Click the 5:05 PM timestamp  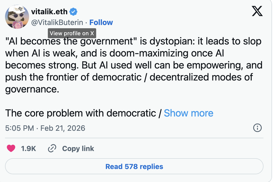tap(19, 128)
